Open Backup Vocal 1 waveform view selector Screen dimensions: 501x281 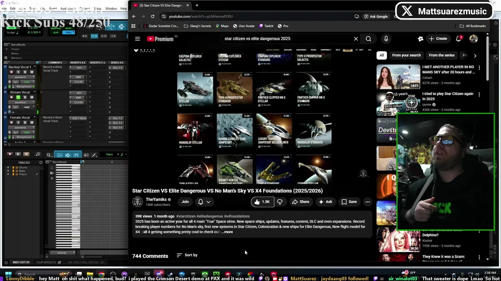[22, 77]
